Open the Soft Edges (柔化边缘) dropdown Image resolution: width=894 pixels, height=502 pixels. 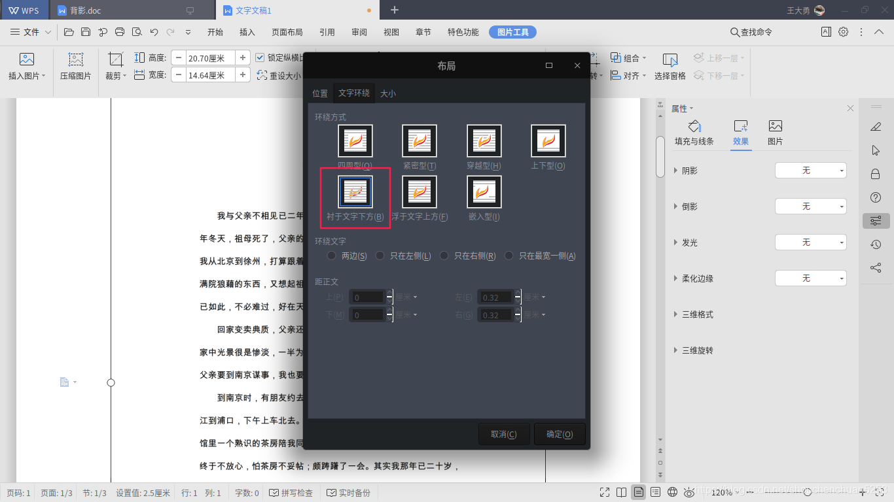coord(811,278)
